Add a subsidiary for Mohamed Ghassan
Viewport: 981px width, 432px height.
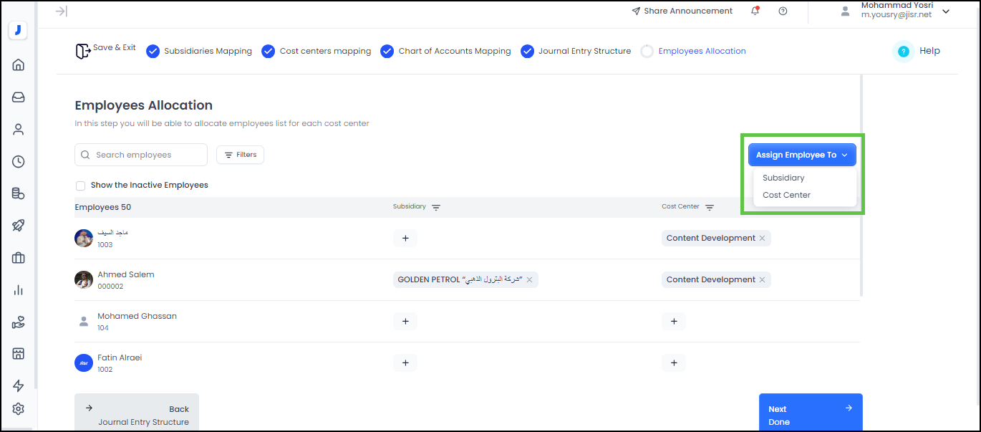tap(405, 322)
